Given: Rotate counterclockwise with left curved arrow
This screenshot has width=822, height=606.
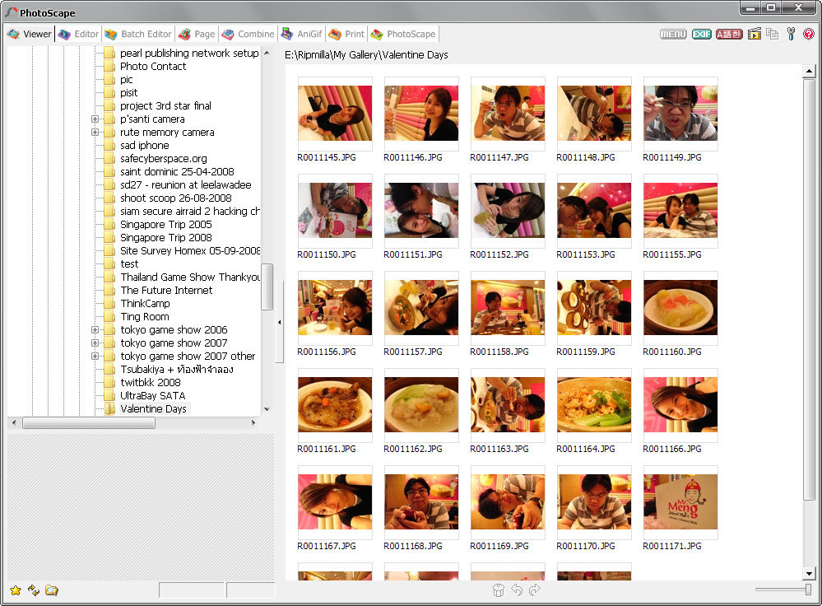Looking at the screenshot, I should [x=517, y=590].
